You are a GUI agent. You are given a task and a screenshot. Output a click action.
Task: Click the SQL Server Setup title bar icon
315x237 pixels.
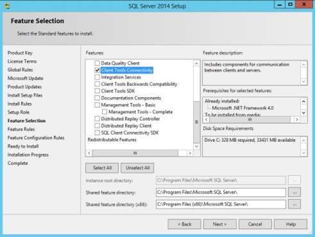click(7, 6)
